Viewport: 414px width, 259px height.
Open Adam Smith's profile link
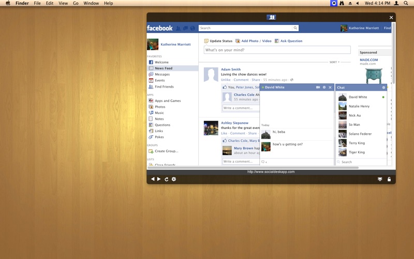(x=230, y=69)
